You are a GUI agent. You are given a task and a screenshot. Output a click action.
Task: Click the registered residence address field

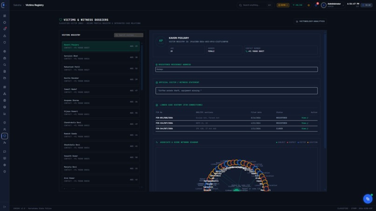coord(237,69)
